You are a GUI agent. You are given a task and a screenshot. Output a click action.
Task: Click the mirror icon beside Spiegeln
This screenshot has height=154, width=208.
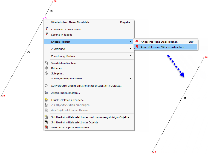[47, 73]
